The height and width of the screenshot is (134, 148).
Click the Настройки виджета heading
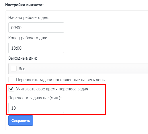(24, 5)
